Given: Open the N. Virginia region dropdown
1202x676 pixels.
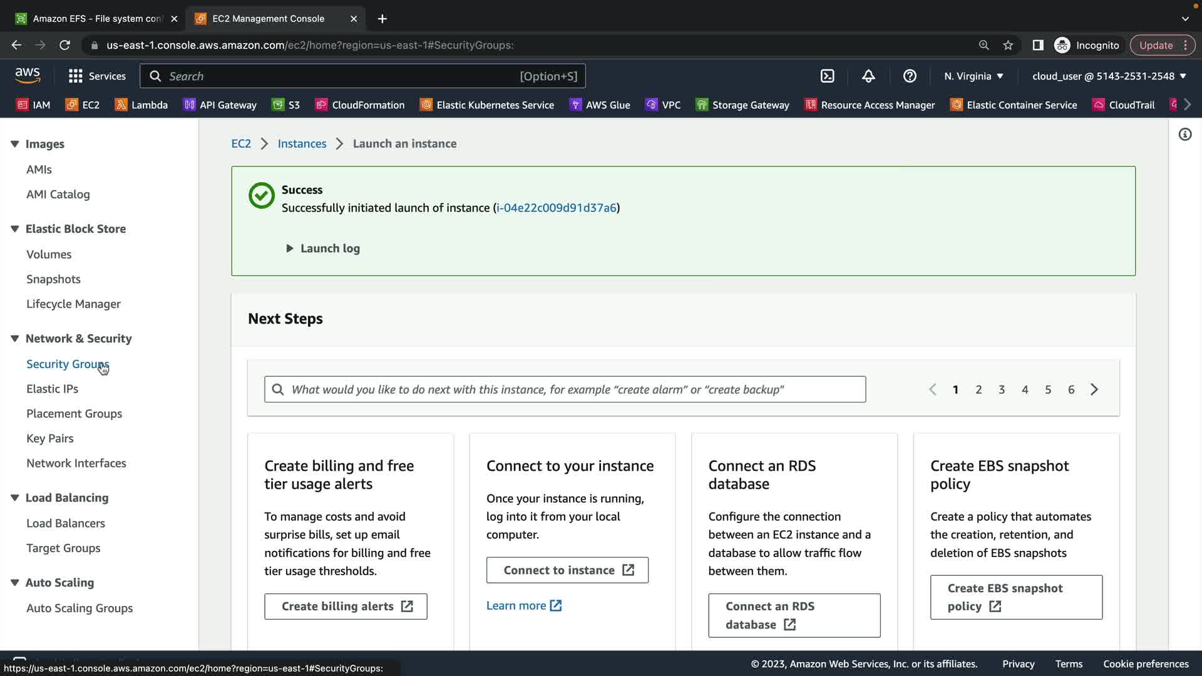Looking at the screenshot, I should (x=973, y=76).
